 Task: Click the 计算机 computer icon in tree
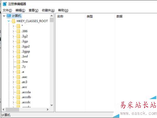click(x=9, y=16)
